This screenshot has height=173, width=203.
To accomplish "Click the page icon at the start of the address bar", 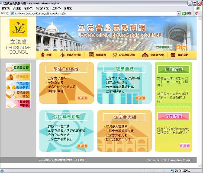I will click(x=13, y=13).
